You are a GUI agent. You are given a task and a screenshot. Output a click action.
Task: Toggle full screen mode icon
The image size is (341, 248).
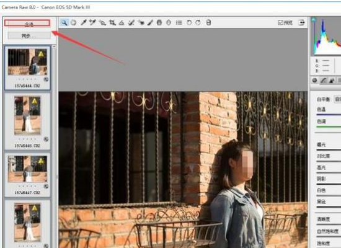(x=301, y=22)
